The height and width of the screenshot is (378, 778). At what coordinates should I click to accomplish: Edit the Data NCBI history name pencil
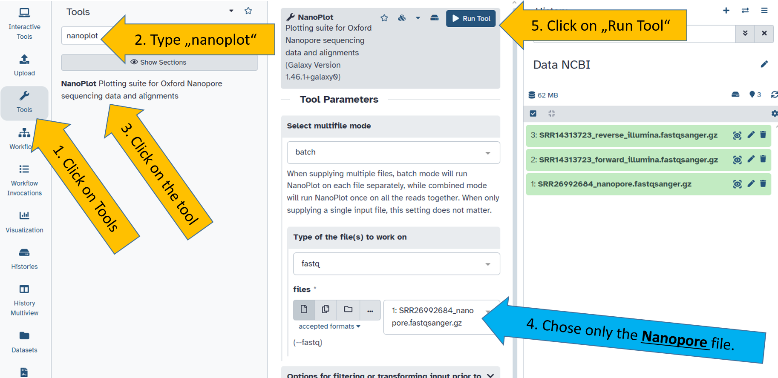coord(764,64)
